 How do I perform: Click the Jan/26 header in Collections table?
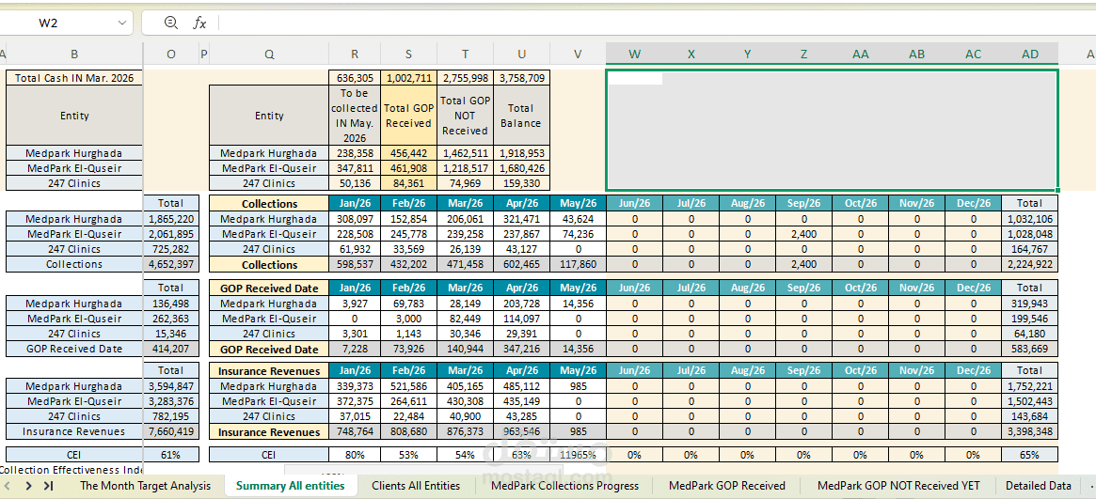[x=355, y=203]
